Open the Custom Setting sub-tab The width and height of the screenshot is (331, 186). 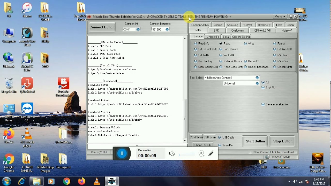coord(241,37)
